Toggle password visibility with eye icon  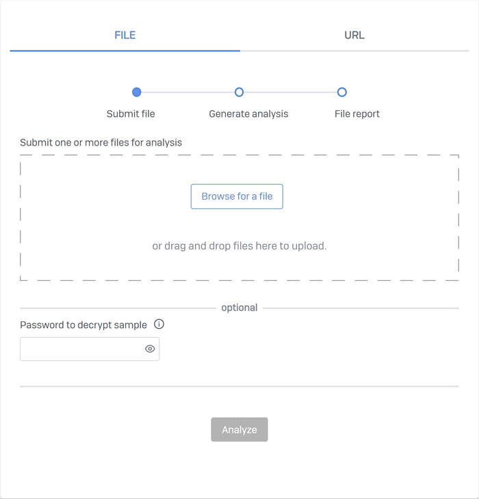click(150, 349)
